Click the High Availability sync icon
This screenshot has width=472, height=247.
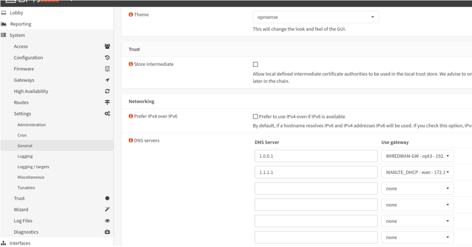coord(107,91)
